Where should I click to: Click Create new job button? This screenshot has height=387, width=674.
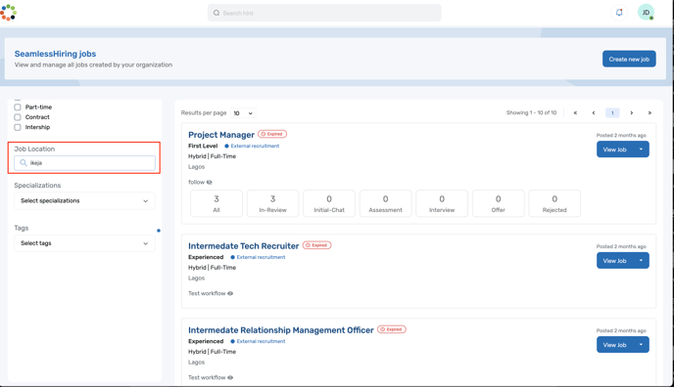[629, 60]
